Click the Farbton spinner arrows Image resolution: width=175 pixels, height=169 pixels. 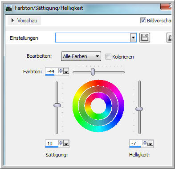coord(61,71)
